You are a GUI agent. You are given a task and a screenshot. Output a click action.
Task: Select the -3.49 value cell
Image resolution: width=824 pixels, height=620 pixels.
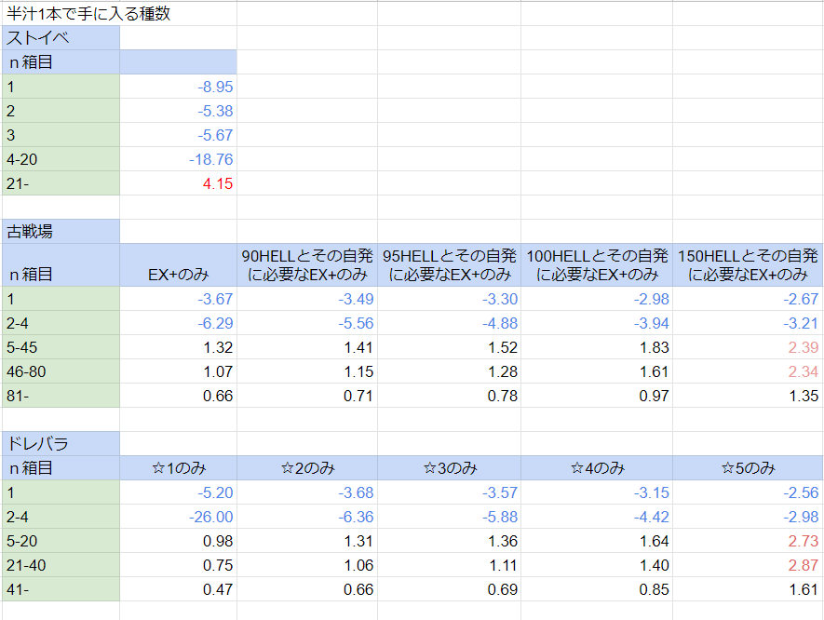pos(307,299)
